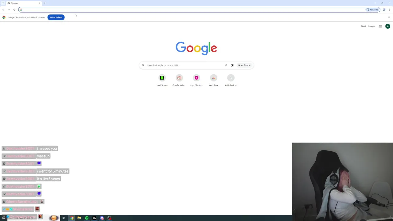Open Chrome's three-dot menu

click(390, 10)
